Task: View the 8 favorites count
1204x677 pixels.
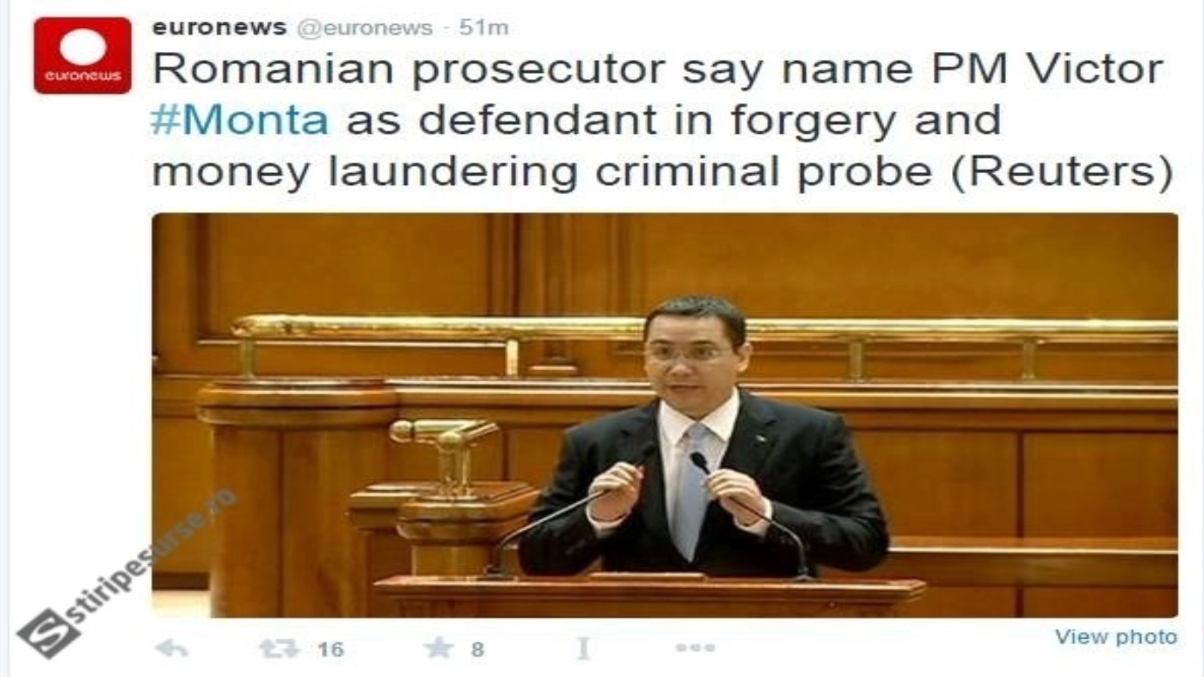Action: point(477,649)
